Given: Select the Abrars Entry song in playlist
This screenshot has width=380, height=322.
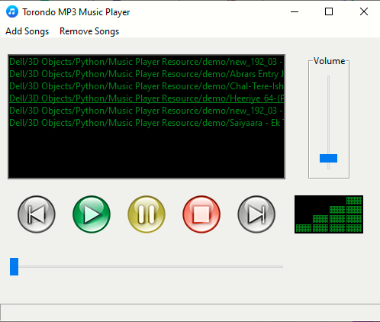Looking at the screenshot, I should tap(147, 74).
